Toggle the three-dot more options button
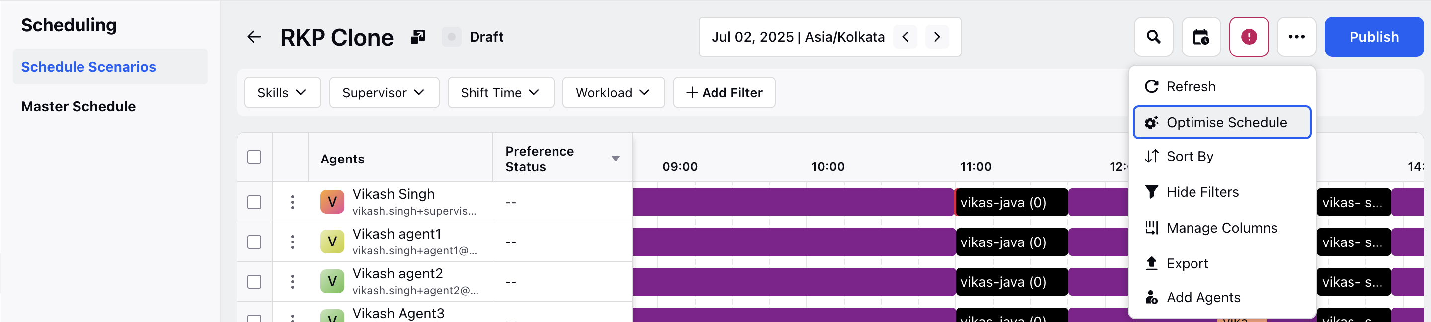1431x322 pixels. click(x=1296, y=37)
